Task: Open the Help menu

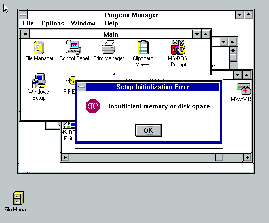Action: coord(111,23)
